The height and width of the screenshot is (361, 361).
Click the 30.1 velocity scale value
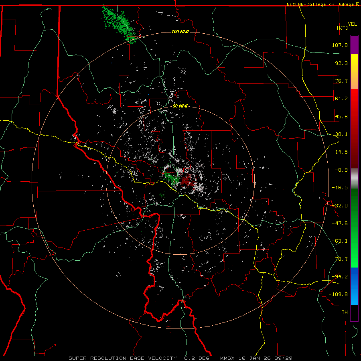(341, 134)
